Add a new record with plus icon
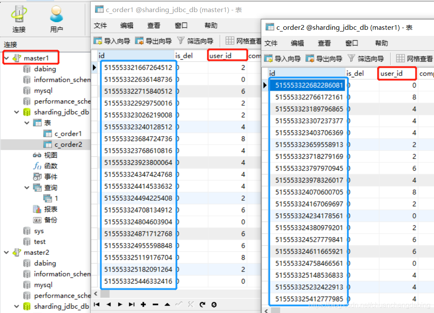Viewport: 434px width, 313px height. [x=143, y=304]
